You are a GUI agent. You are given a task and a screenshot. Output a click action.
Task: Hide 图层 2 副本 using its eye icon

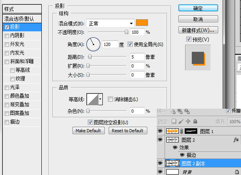click(x=160, y=163)
